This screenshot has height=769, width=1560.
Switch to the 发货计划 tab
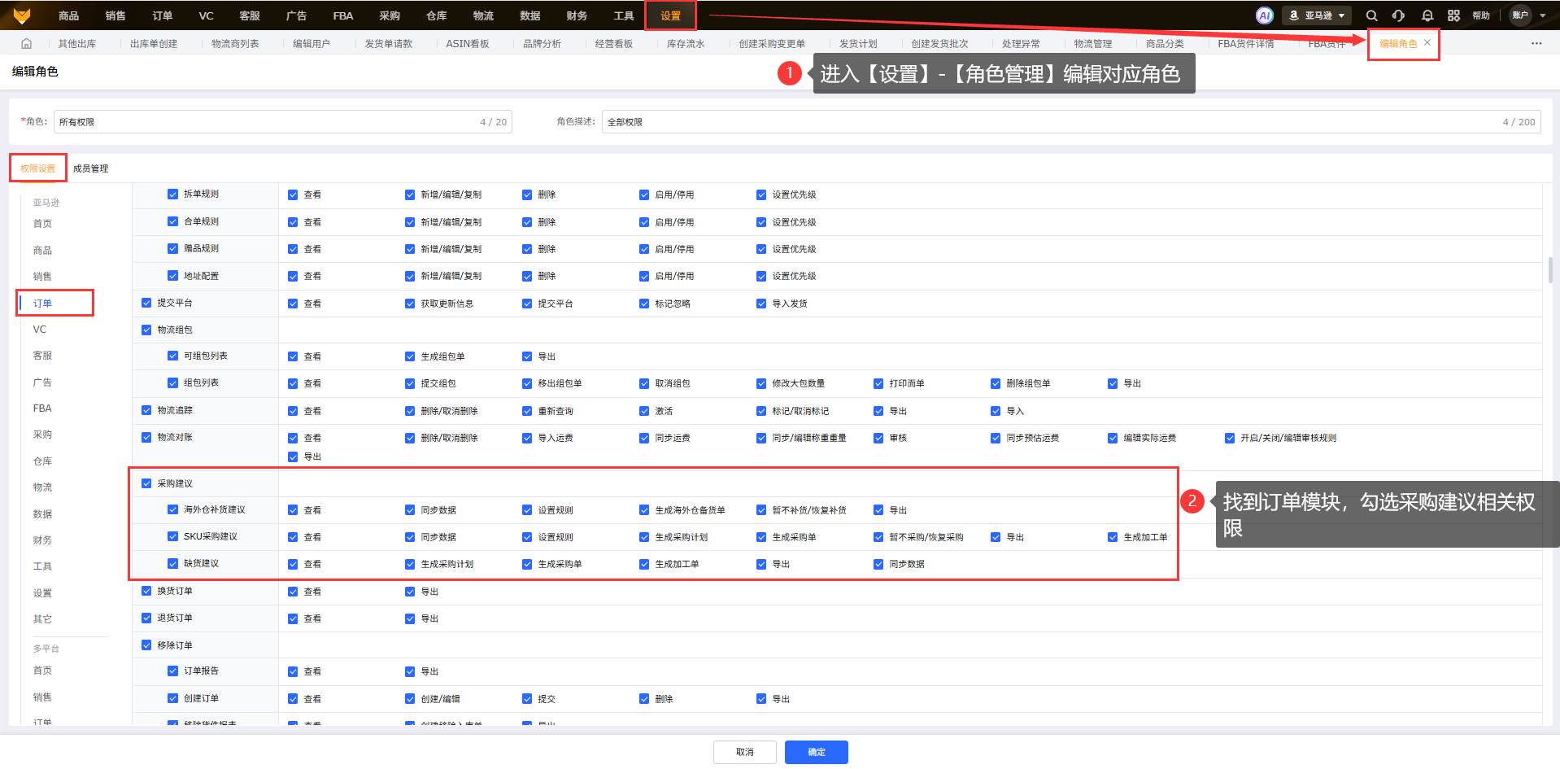858,44
